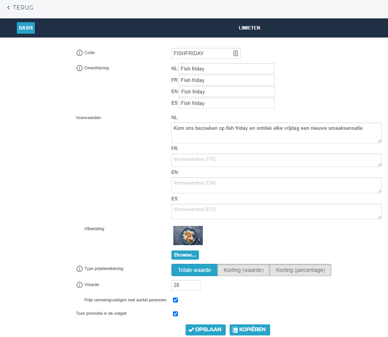
Task: Toggle Toon promotie in de widget checkbox
Action: tap(175, 314)
